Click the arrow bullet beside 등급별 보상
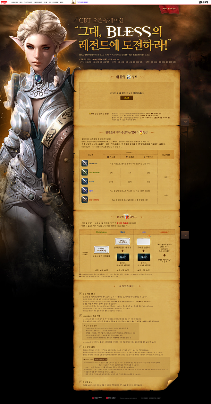This screenshot has height=404, width=211. 80,382
